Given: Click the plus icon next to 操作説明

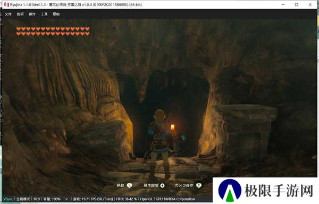Looking at the screenshot, I should pyautogui.click(x=162, y=185).
